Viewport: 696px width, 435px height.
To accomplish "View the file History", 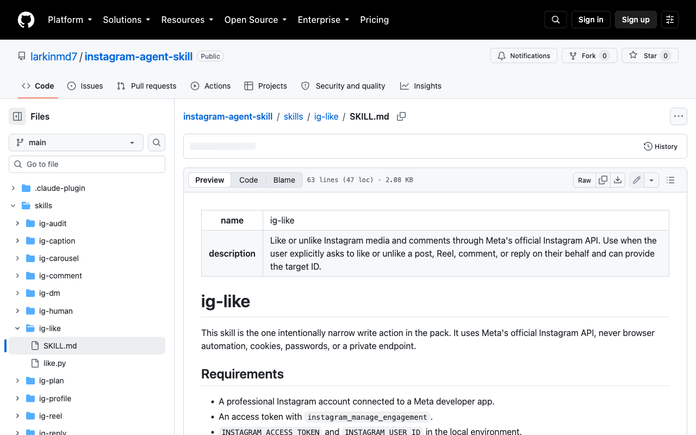I will tap(661, 146).
